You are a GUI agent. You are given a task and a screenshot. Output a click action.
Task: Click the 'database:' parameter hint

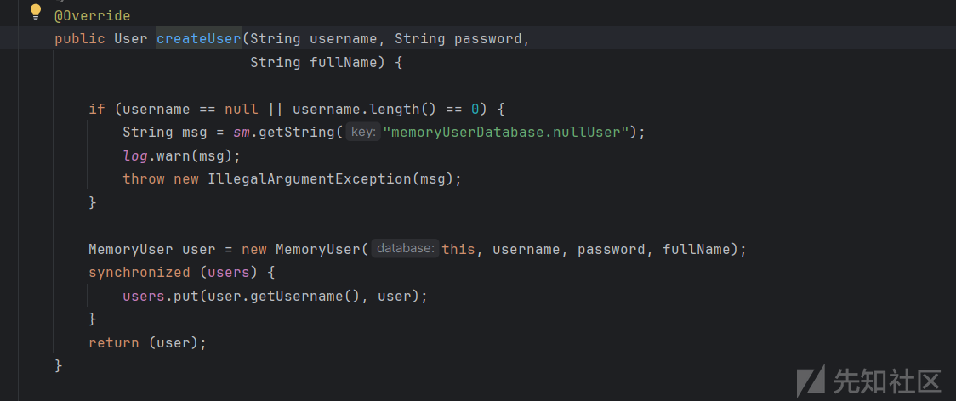click(406, 249)
